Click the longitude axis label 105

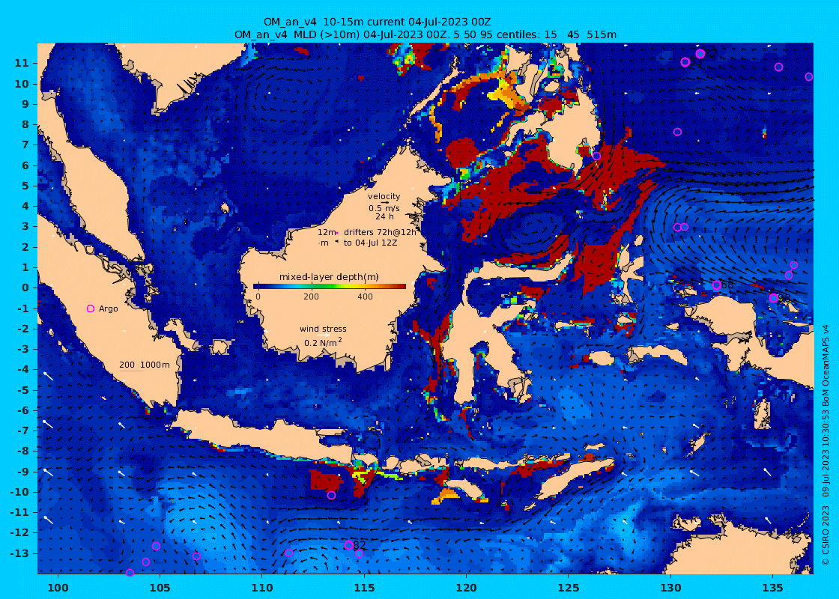160,588
